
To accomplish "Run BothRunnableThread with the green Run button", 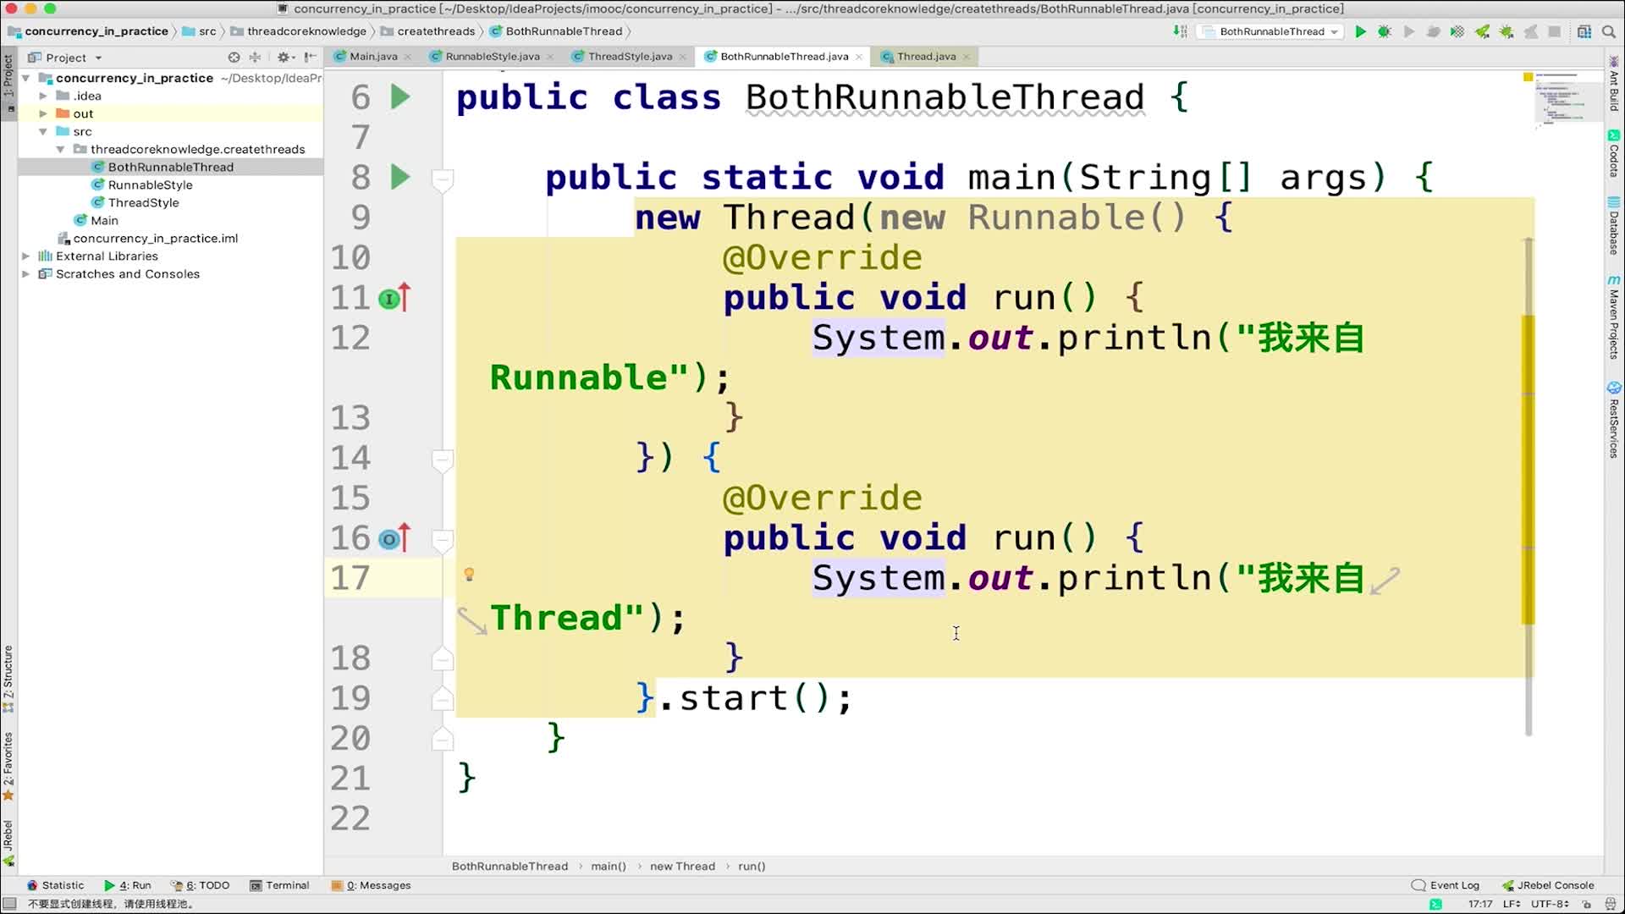I will (1360, 31).
